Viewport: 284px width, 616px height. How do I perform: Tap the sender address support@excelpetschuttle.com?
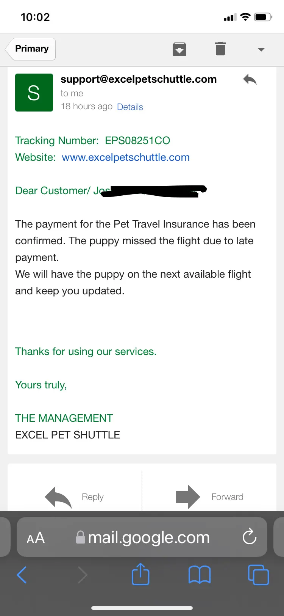pos(139,79)
